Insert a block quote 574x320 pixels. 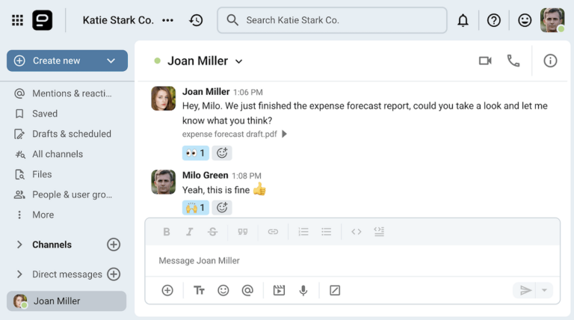coord(243,232)
